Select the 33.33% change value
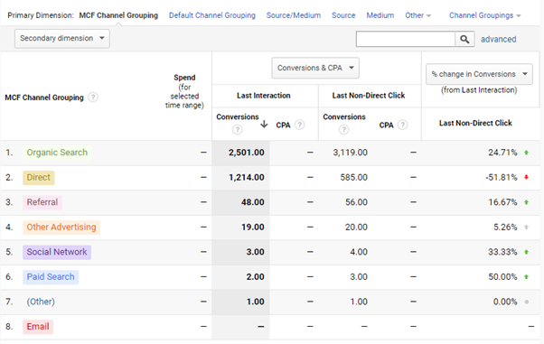This screenshot has width=544, height=344. pyautogui.click(x=502, y=252)
